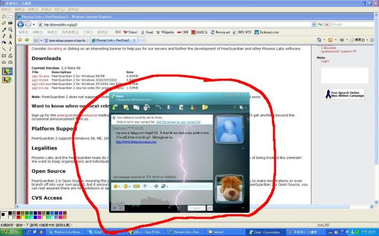Image resolution: width=379 pixels, height=236 pixels.
Task: Switch to the Phoenix Labs PeerGuardian tab
Action: click(x=114, y=41)
